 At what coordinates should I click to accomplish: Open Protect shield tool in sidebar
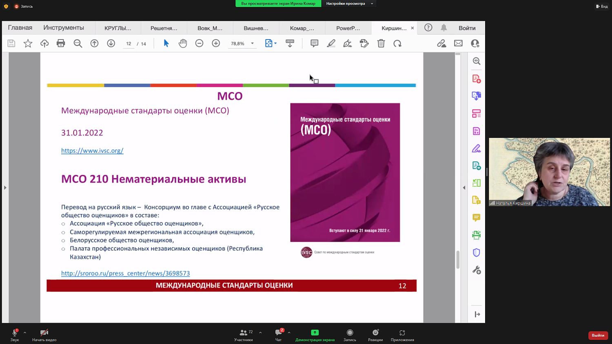point(476,253)
